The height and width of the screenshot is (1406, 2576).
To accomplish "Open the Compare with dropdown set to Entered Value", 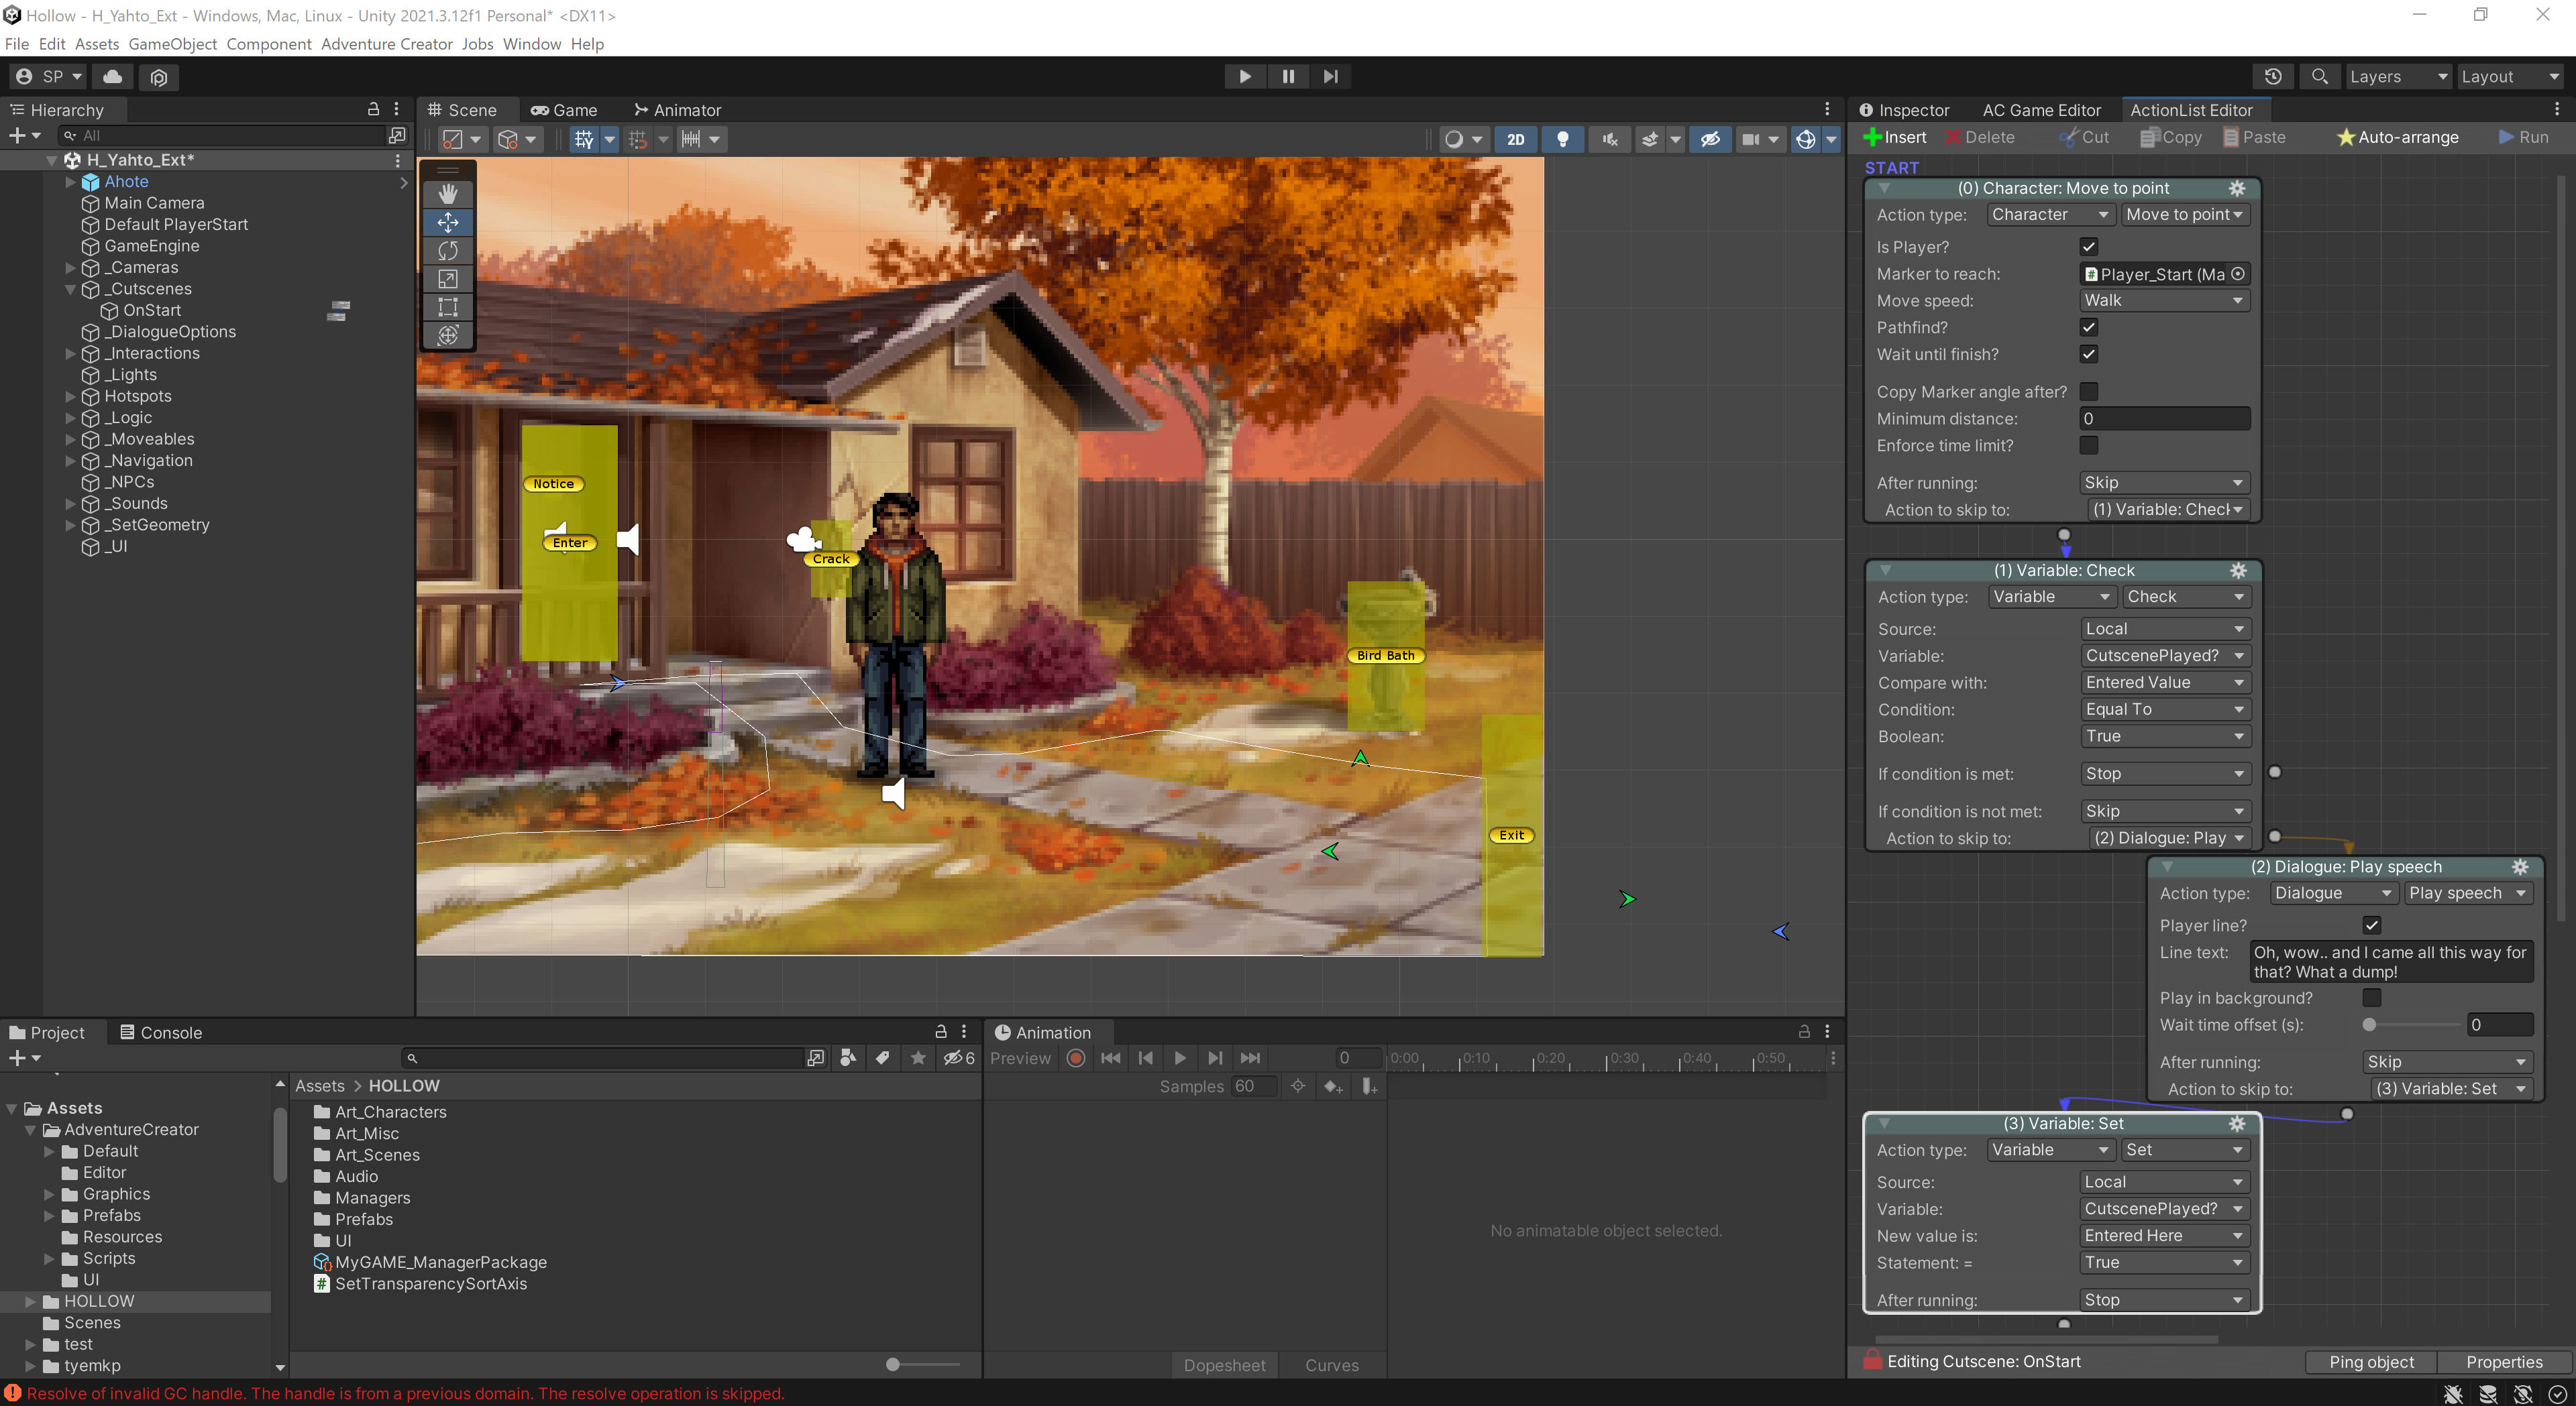I will (x=2165, y=683).
